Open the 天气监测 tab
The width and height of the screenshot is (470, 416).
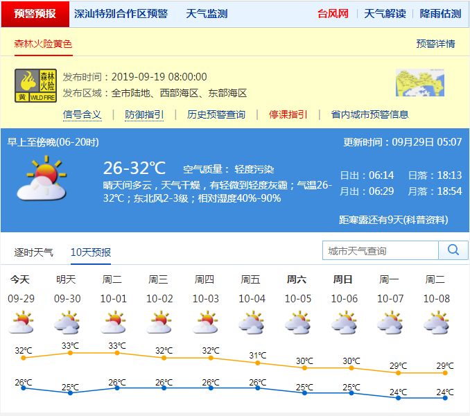207,14
